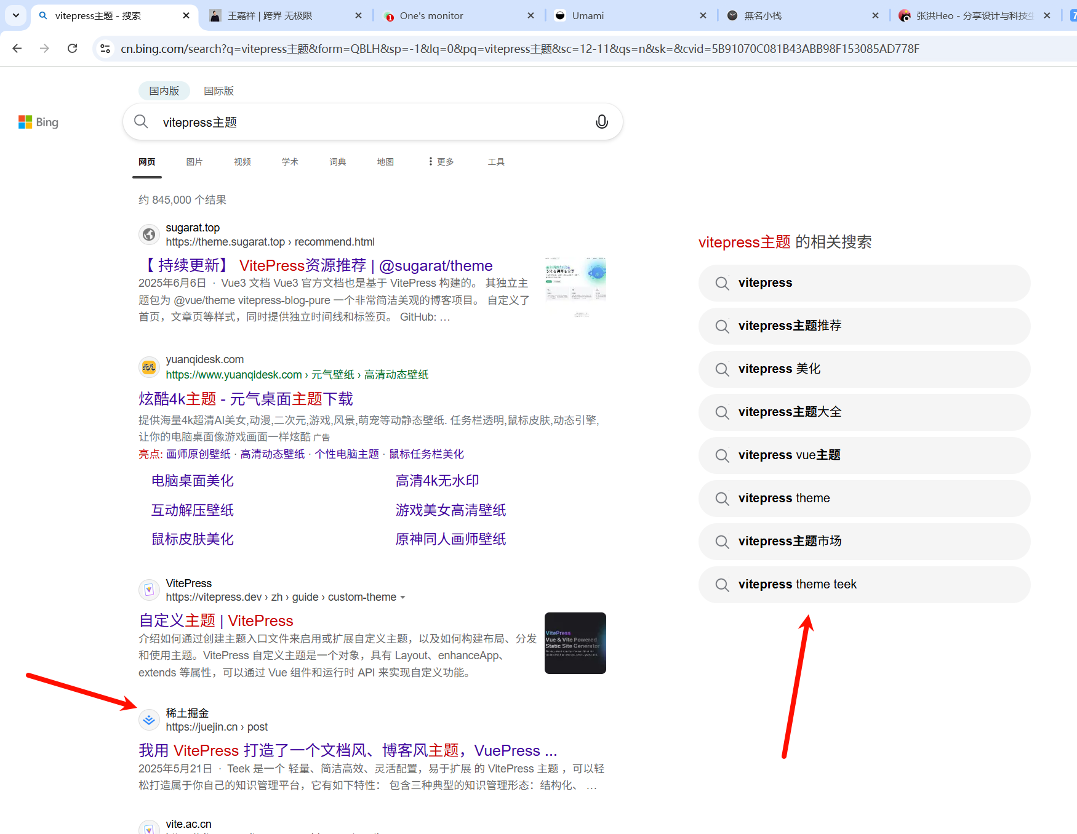Open the 视频 search category
The width and height of the screenshot is (1077, 834).
[x=242, y=162]
